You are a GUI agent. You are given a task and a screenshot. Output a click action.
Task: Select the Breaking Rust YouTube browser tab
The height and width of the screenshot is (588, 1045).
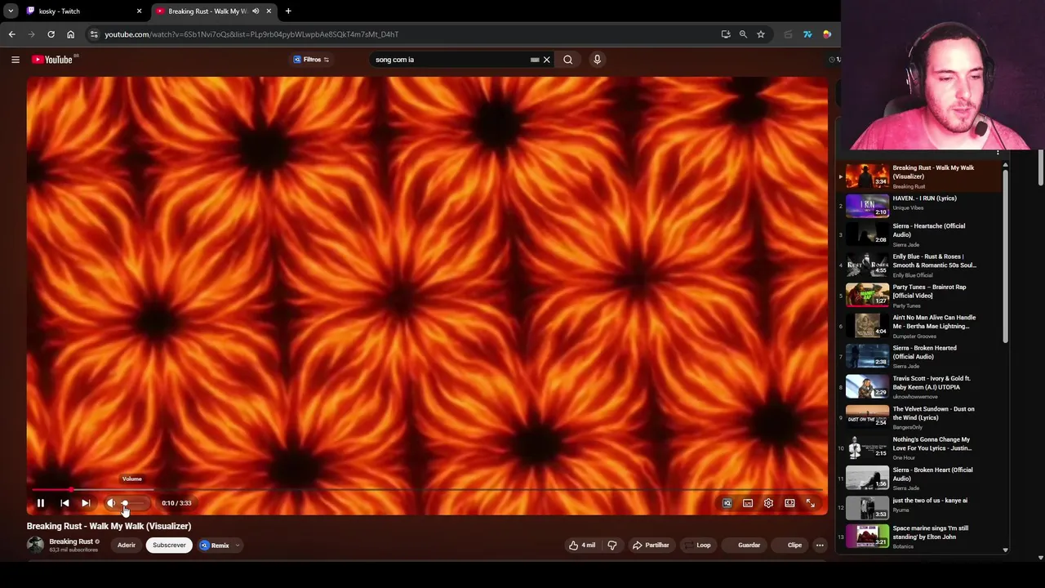[214, 11]
